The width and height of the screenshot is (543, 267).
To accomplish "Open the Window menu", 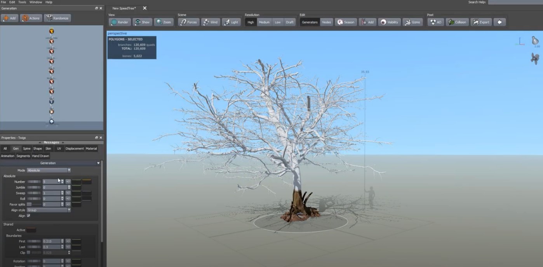I will 36,2.
